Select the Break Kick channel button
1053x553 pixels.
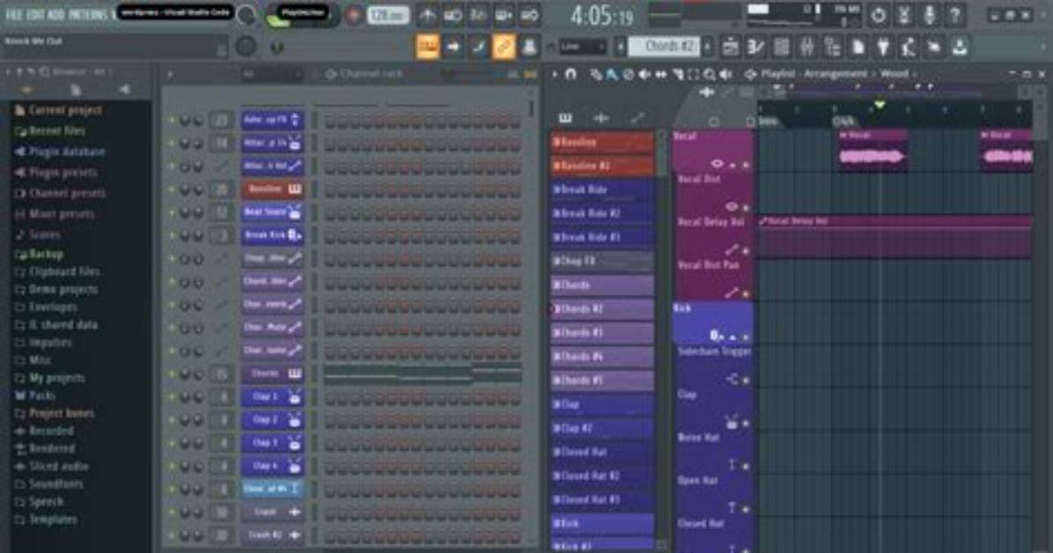point(272,236)
